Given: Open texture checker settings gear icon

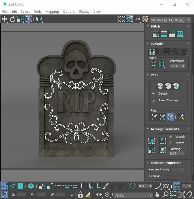Looking at the screenshot, I should coord(145,19).
